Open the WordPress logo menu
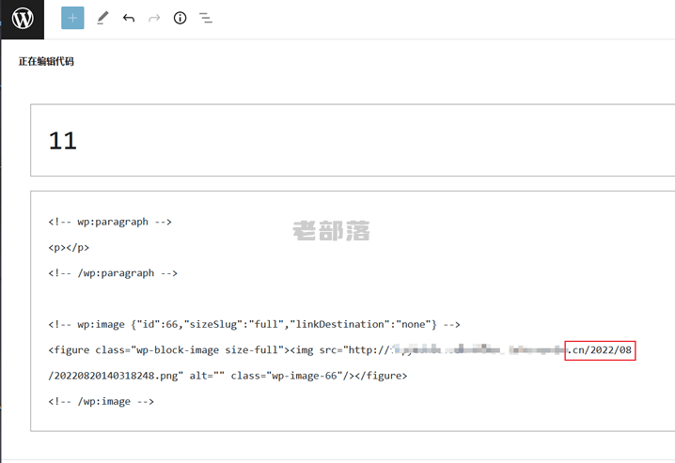This screenshot has width=675, height=463. pos(23,19)
